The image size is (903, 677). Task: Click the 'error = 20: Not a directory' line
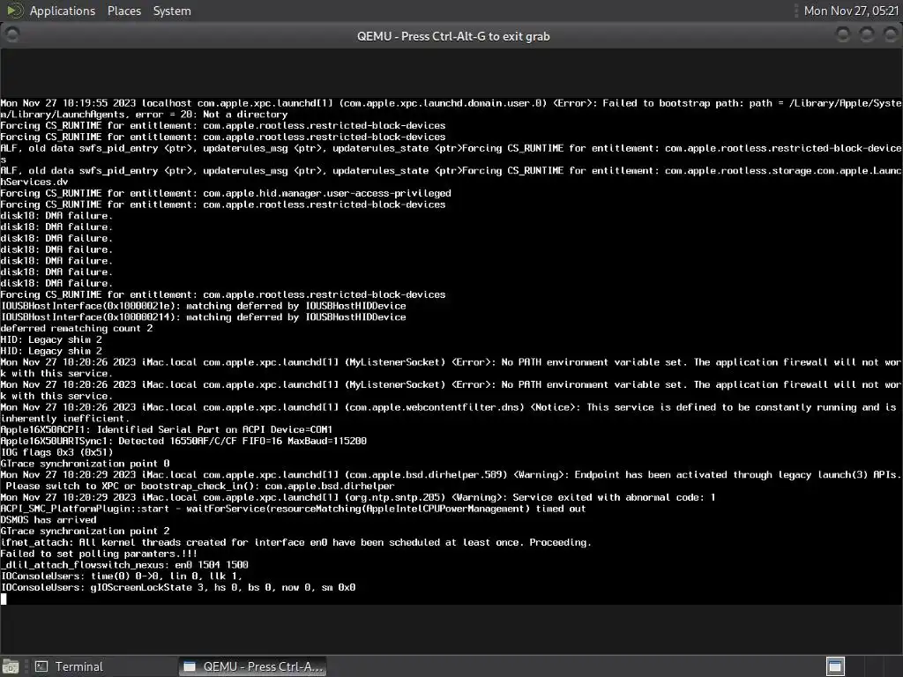144,115
